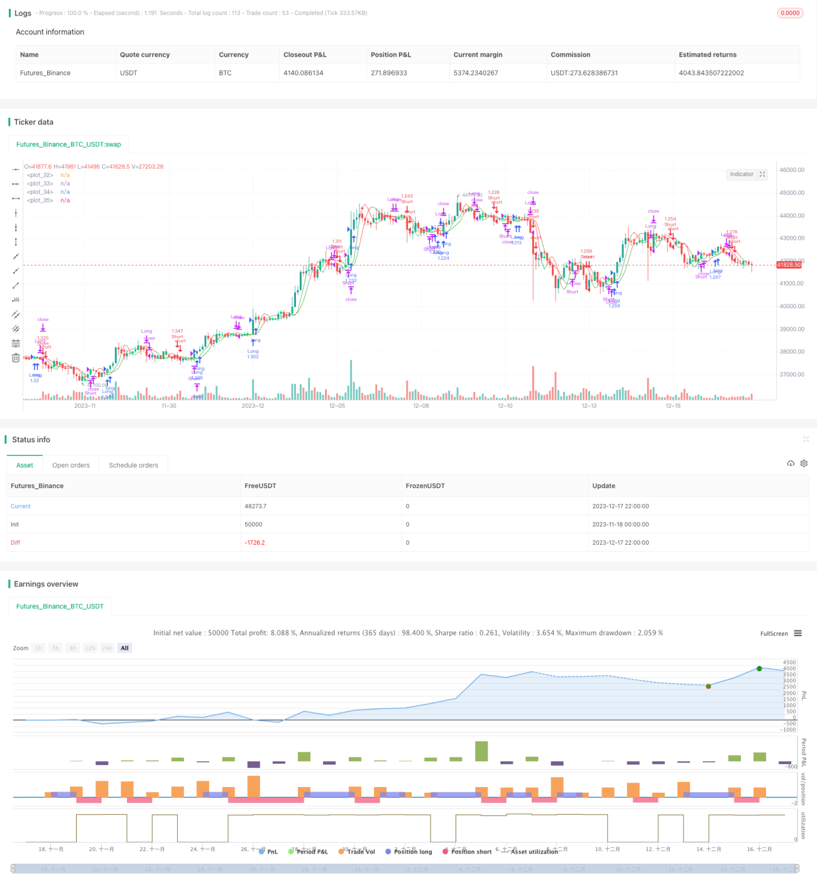The image size is (817, 887).
Task: Select the price line tool with 123 label
Action: [16, 300]
